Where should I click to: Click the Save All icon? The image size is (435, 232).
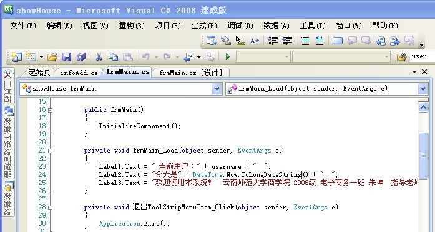(81, 57)
